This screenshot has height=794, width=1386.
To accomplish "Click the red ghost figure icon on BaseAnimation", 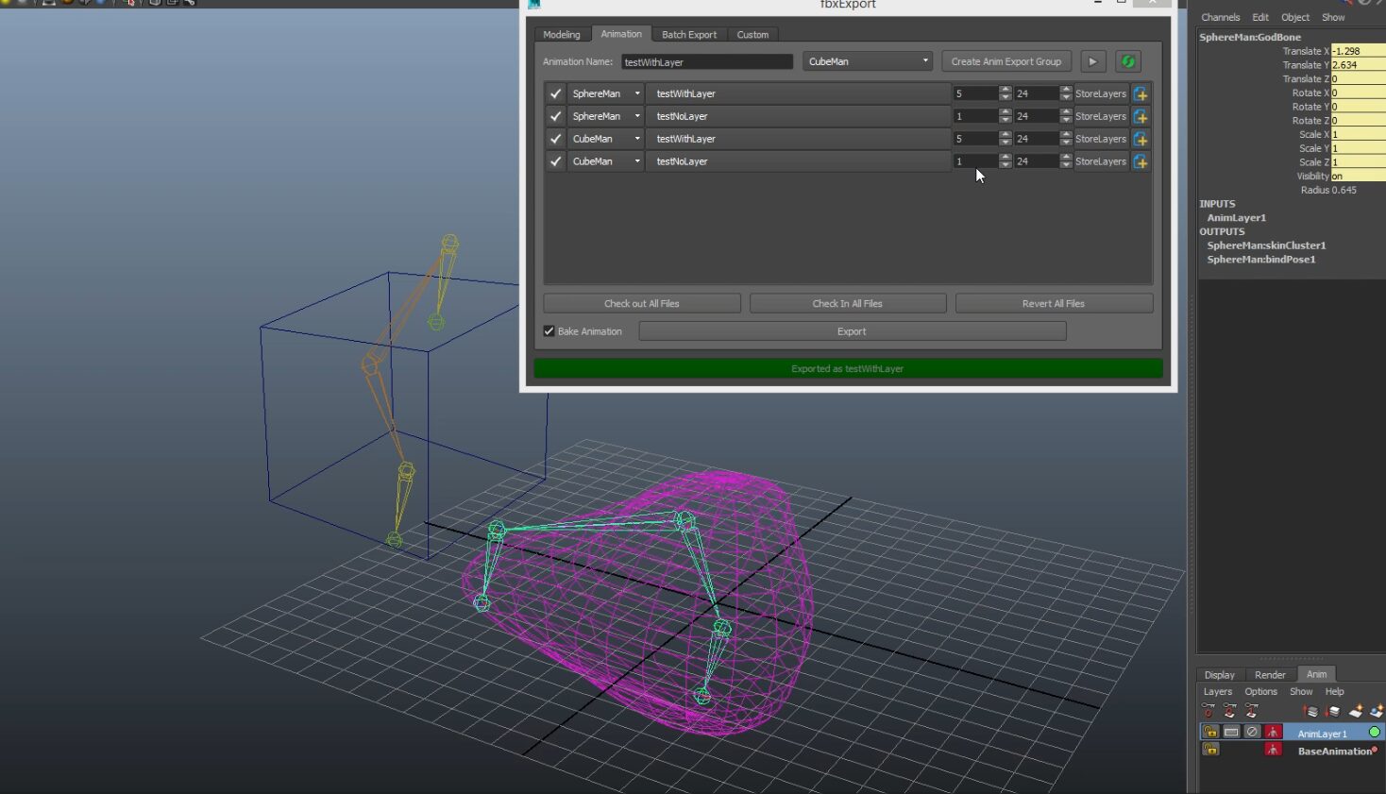I will [1274, 750].
